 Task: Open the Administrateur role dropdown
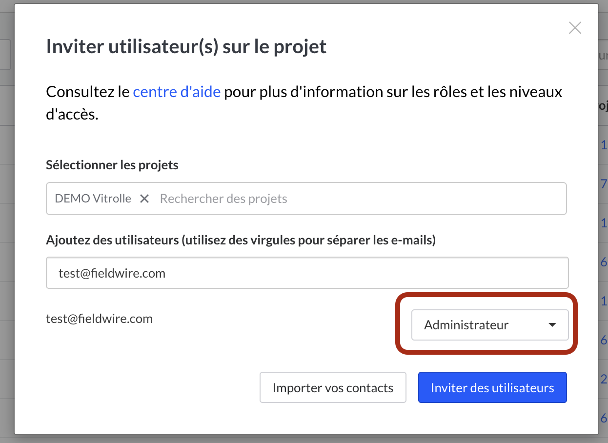pos(489,325)
